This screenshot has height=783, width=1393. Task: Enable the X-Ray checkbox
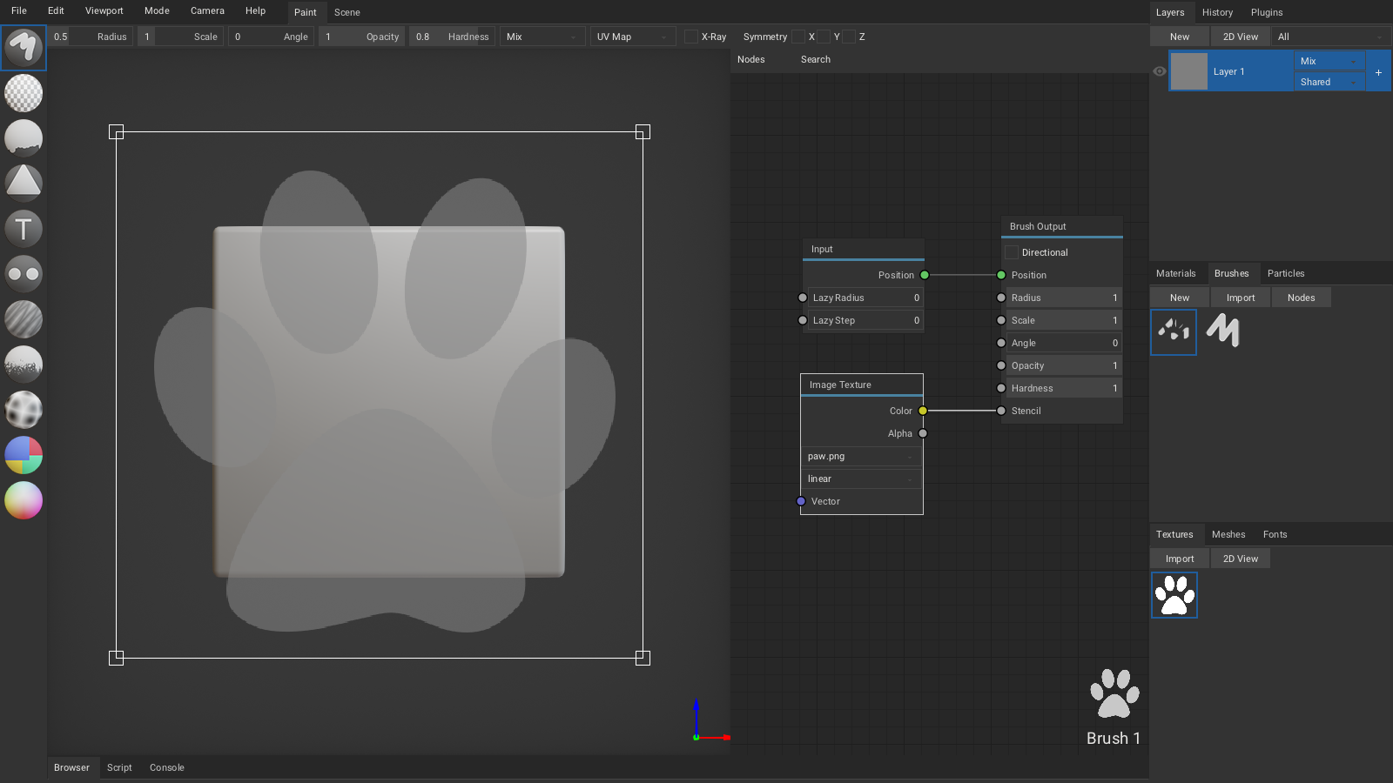coord(691,37)
